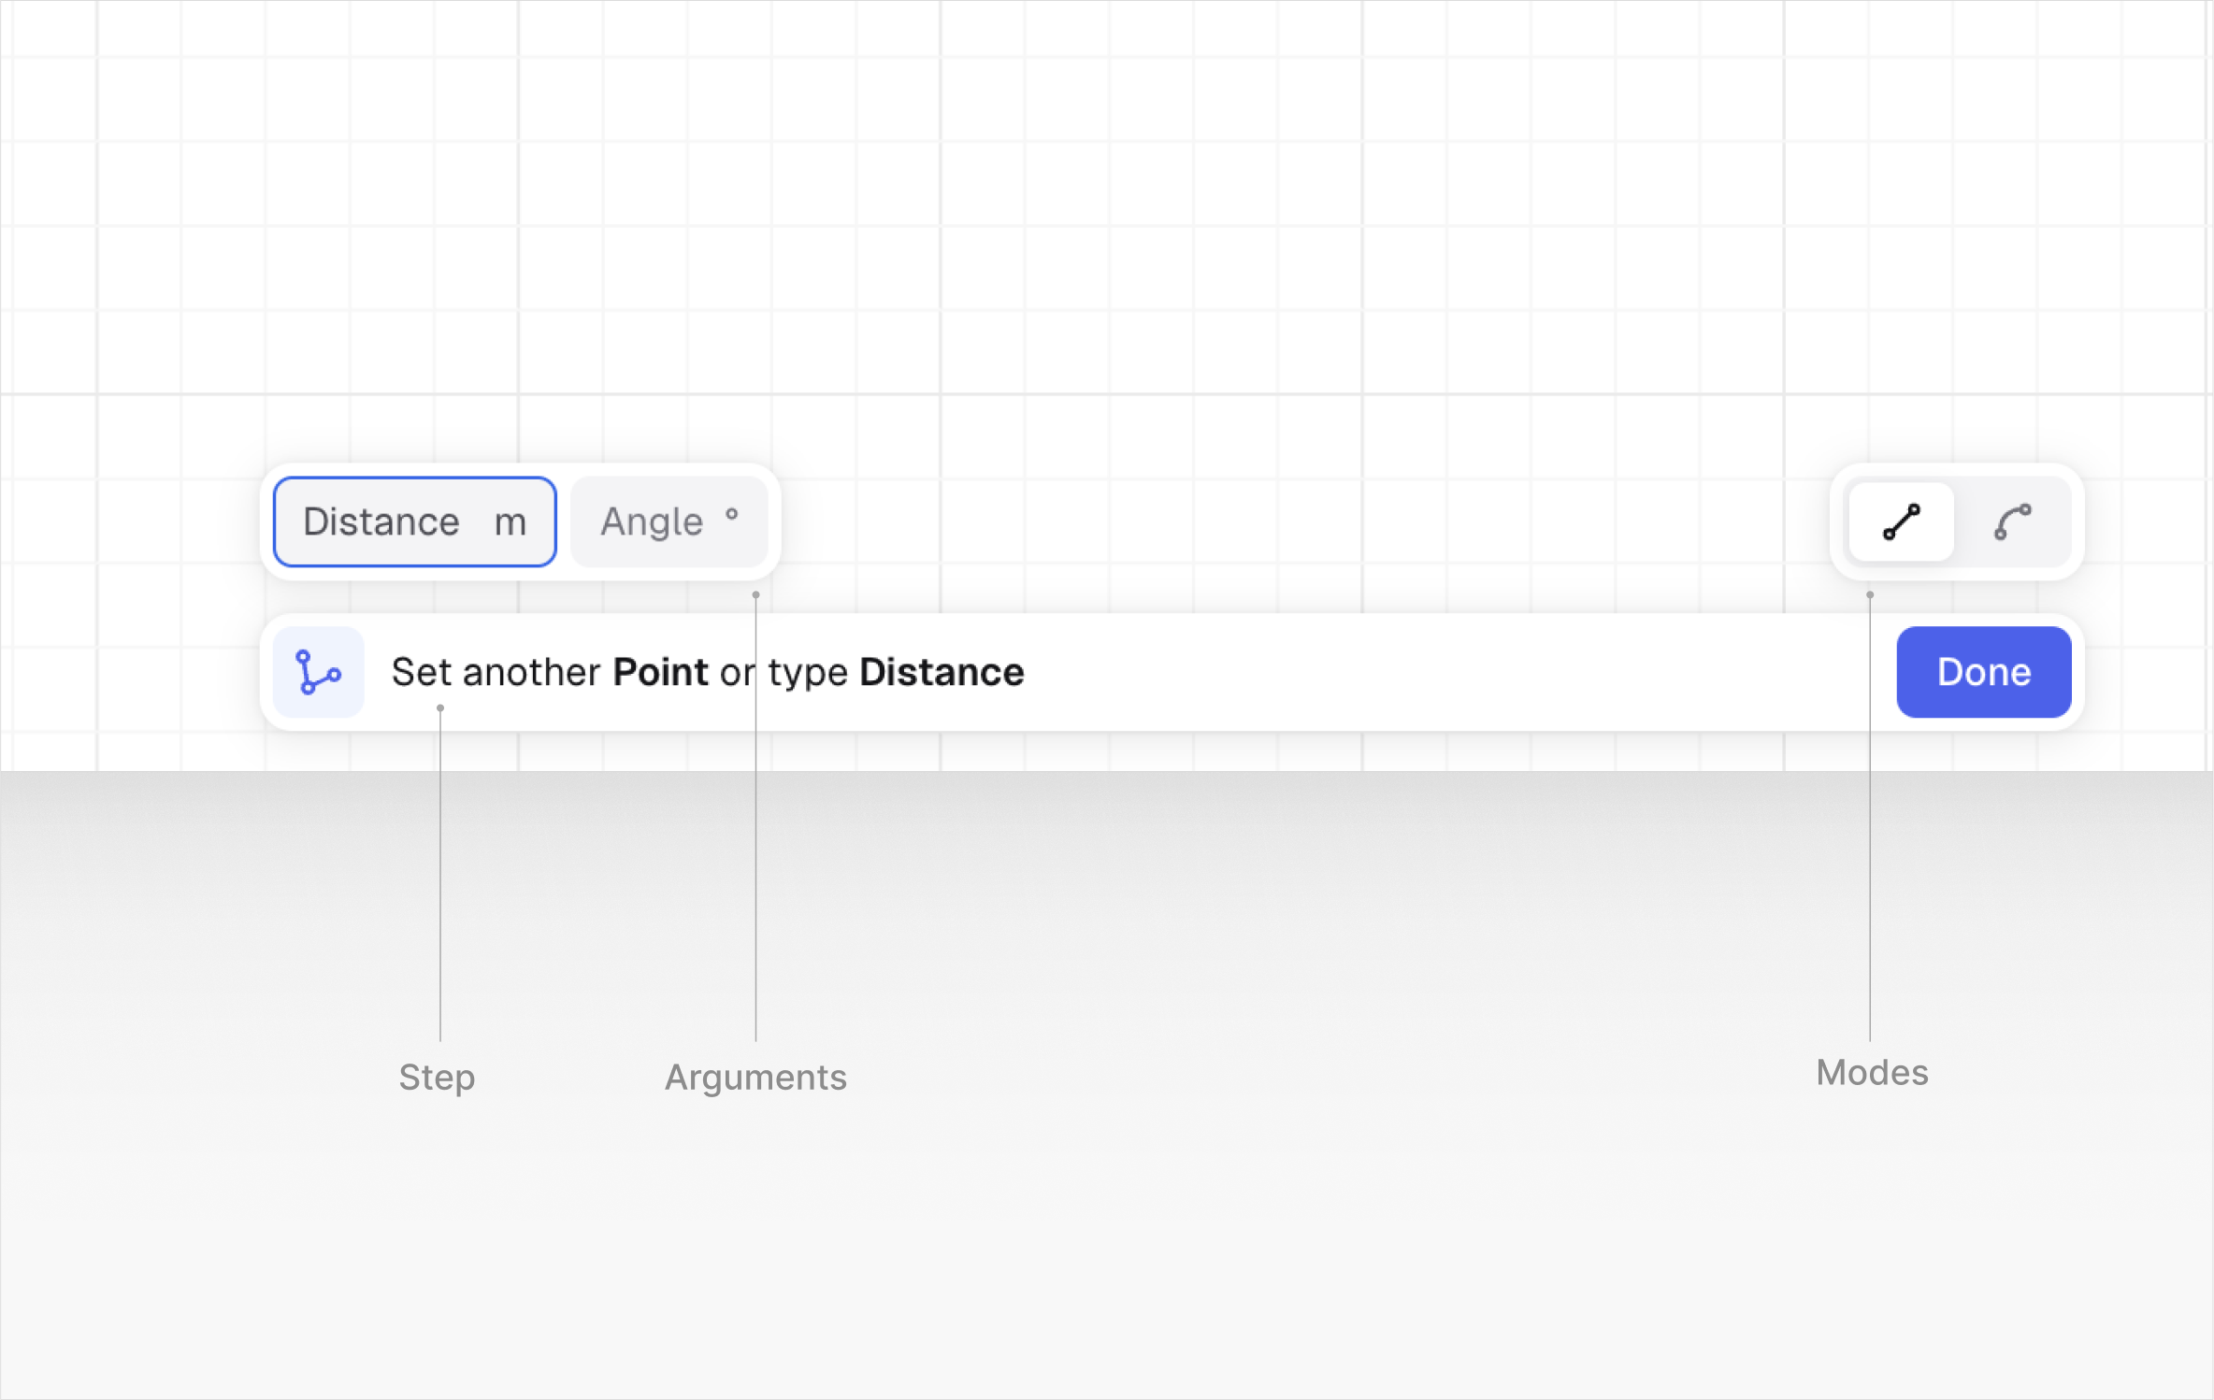Image resolution: width=2214 pixels, height=1400 pixels.
Task: Switch to the arc curve mode
Action: click(x=2012, y=521)
